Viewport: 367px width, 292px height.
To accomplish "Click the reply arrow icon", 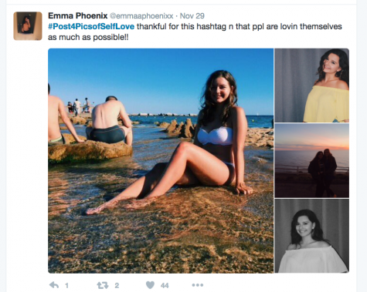I will tap(54, 285).
